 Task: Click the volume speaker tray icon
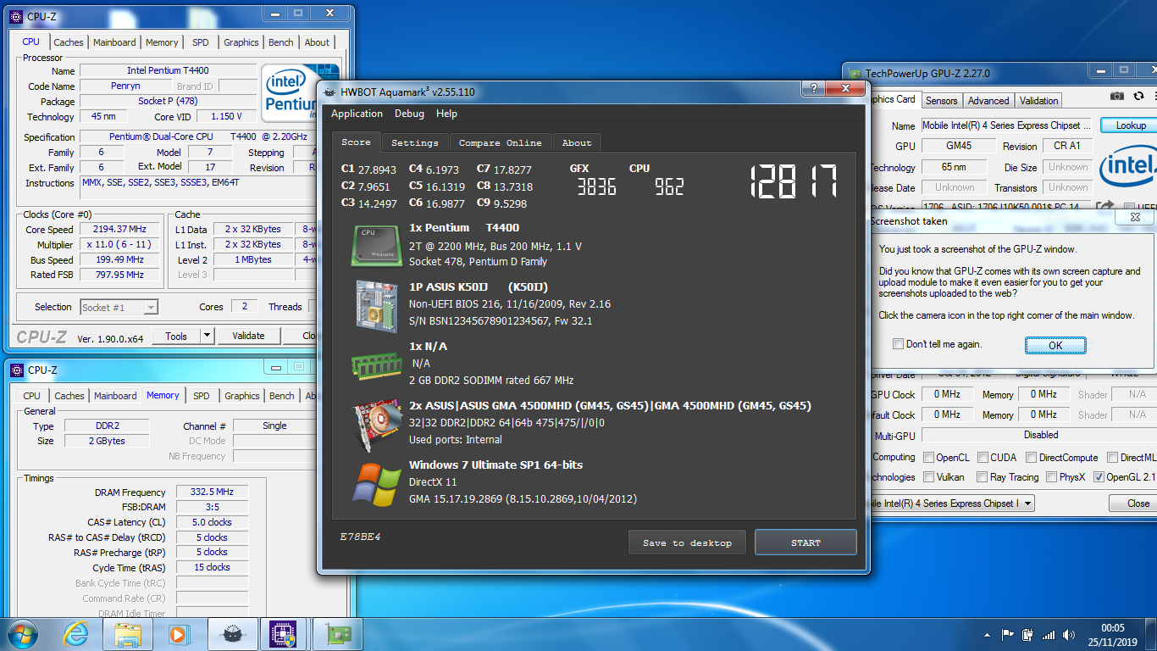coord(1069,634)
